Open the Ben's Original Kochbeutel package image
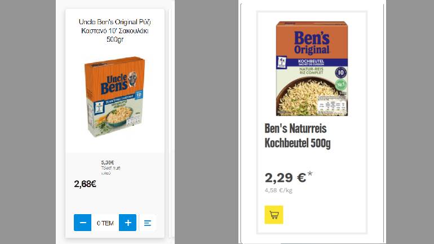The height and width of the screenshot is (244, 434). click(x=312, y=69)
